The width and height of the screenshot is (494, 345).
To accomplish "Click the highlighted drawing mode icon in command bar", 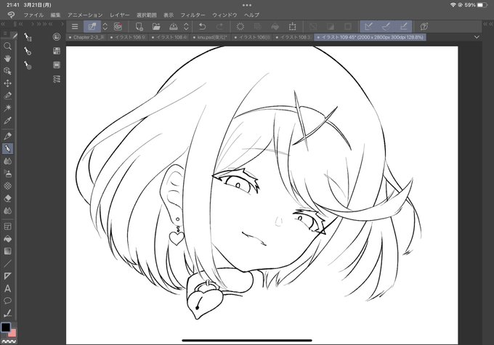I will 92,26.
